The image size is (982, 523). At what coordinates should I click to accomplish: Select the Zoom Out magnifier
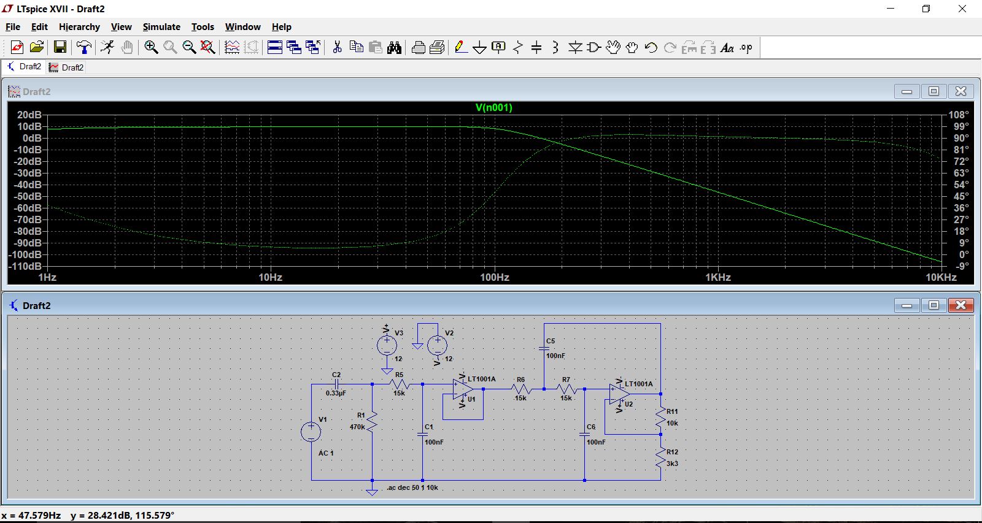click(189, 47)
